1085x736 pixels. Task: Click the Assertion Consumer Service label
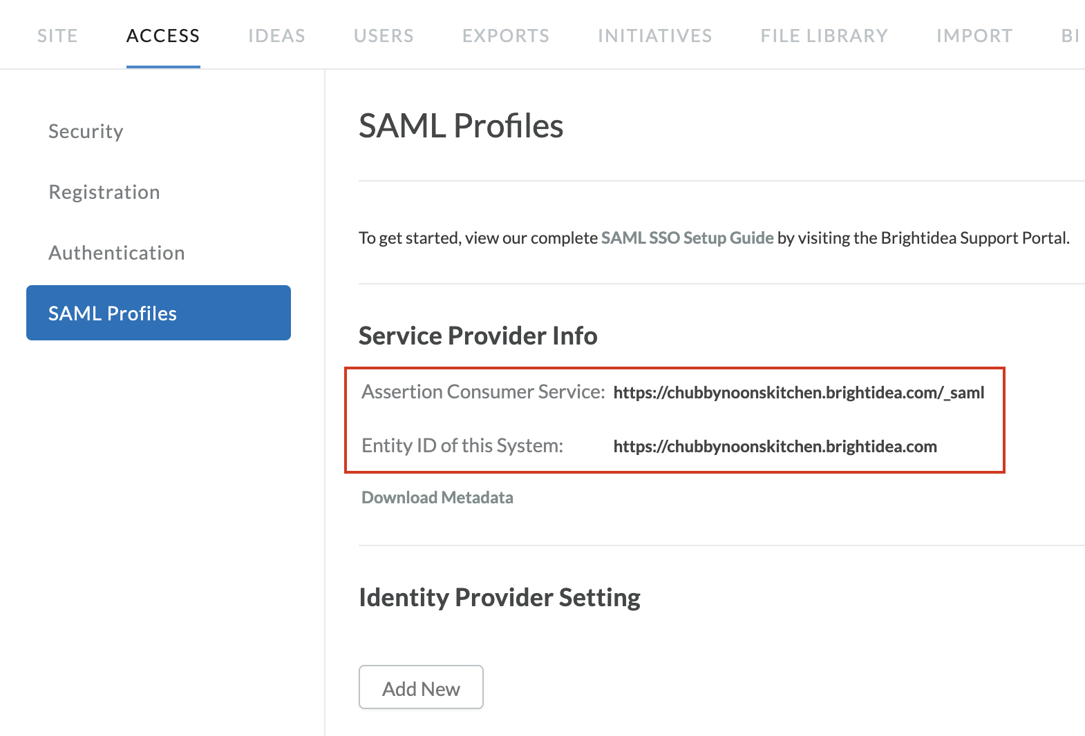click(483, 392)
